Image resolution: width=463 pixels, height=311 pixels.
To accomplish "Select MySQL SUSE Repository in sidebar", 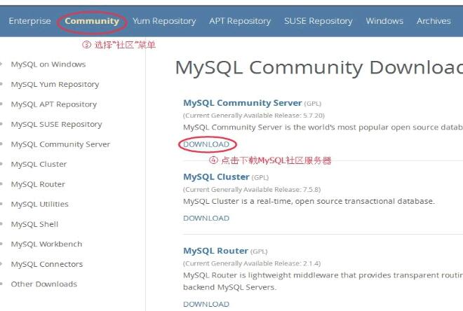I will coord(56,125).
